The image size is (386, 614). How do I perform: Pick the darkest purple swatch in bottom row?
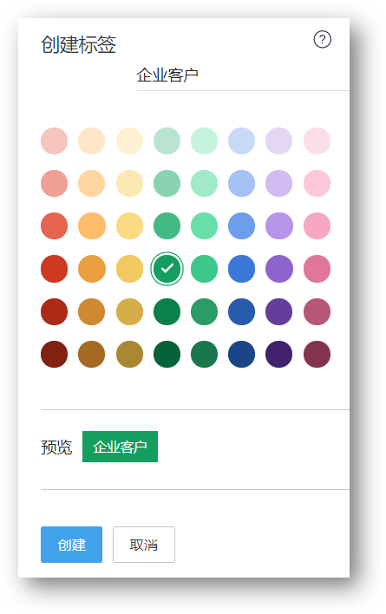point(278,354)
